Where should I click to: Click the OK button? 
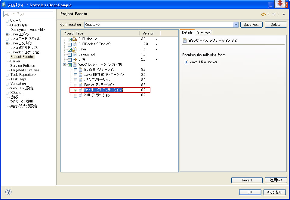(x=250, y=192)
